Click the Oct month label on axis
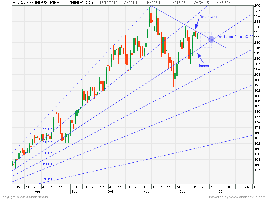The image size is (266, 199). click(x=110, y=192)
